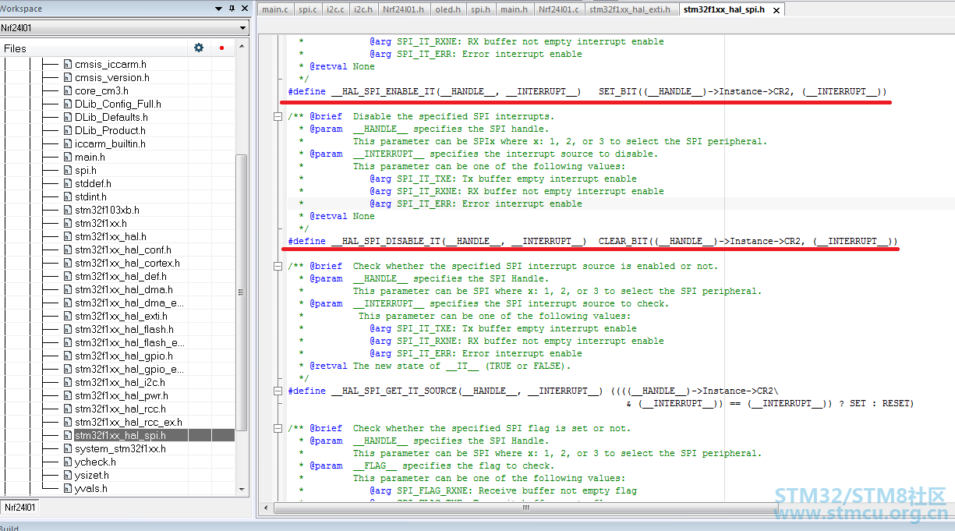Image resolution: width=955 pixels, height=531 pixels.
Task: Select stm32f1xx_hal_rcc_ex.h in the file tree
Action: coord(129,422)
